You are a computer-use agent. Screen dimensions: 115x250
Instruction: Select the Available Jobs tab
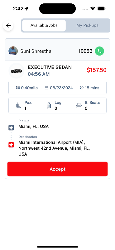pos(44,25)
